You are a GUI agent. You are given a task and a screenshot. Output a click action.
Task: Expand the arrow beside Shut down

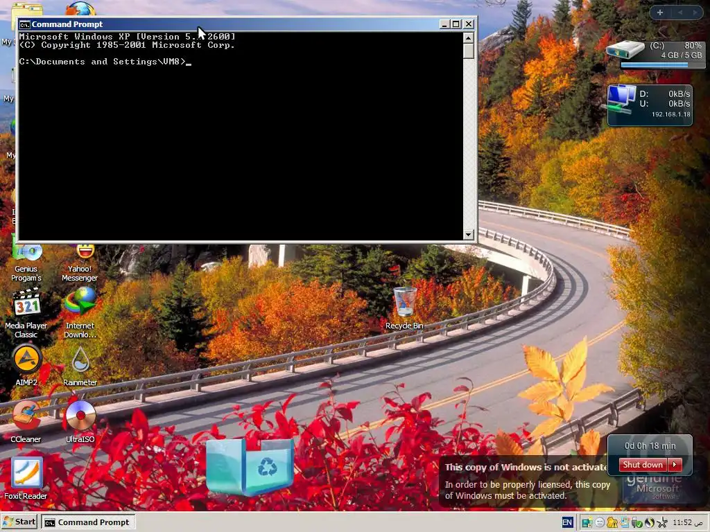point(675,465)
